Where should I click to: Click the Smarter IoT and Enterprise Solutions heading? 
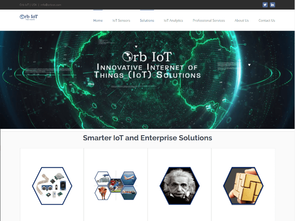(147, 138)
